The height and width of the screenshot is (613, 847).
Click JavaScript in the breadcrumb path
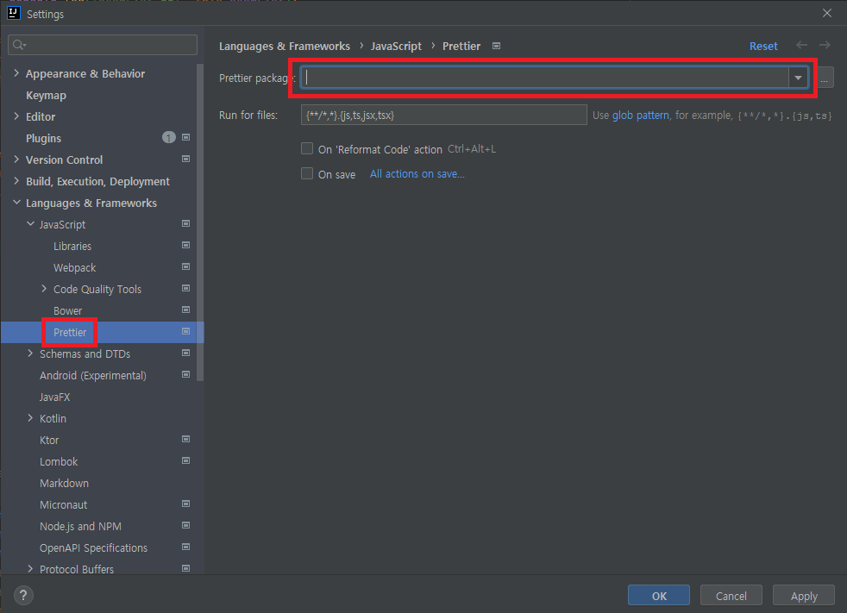396,47
